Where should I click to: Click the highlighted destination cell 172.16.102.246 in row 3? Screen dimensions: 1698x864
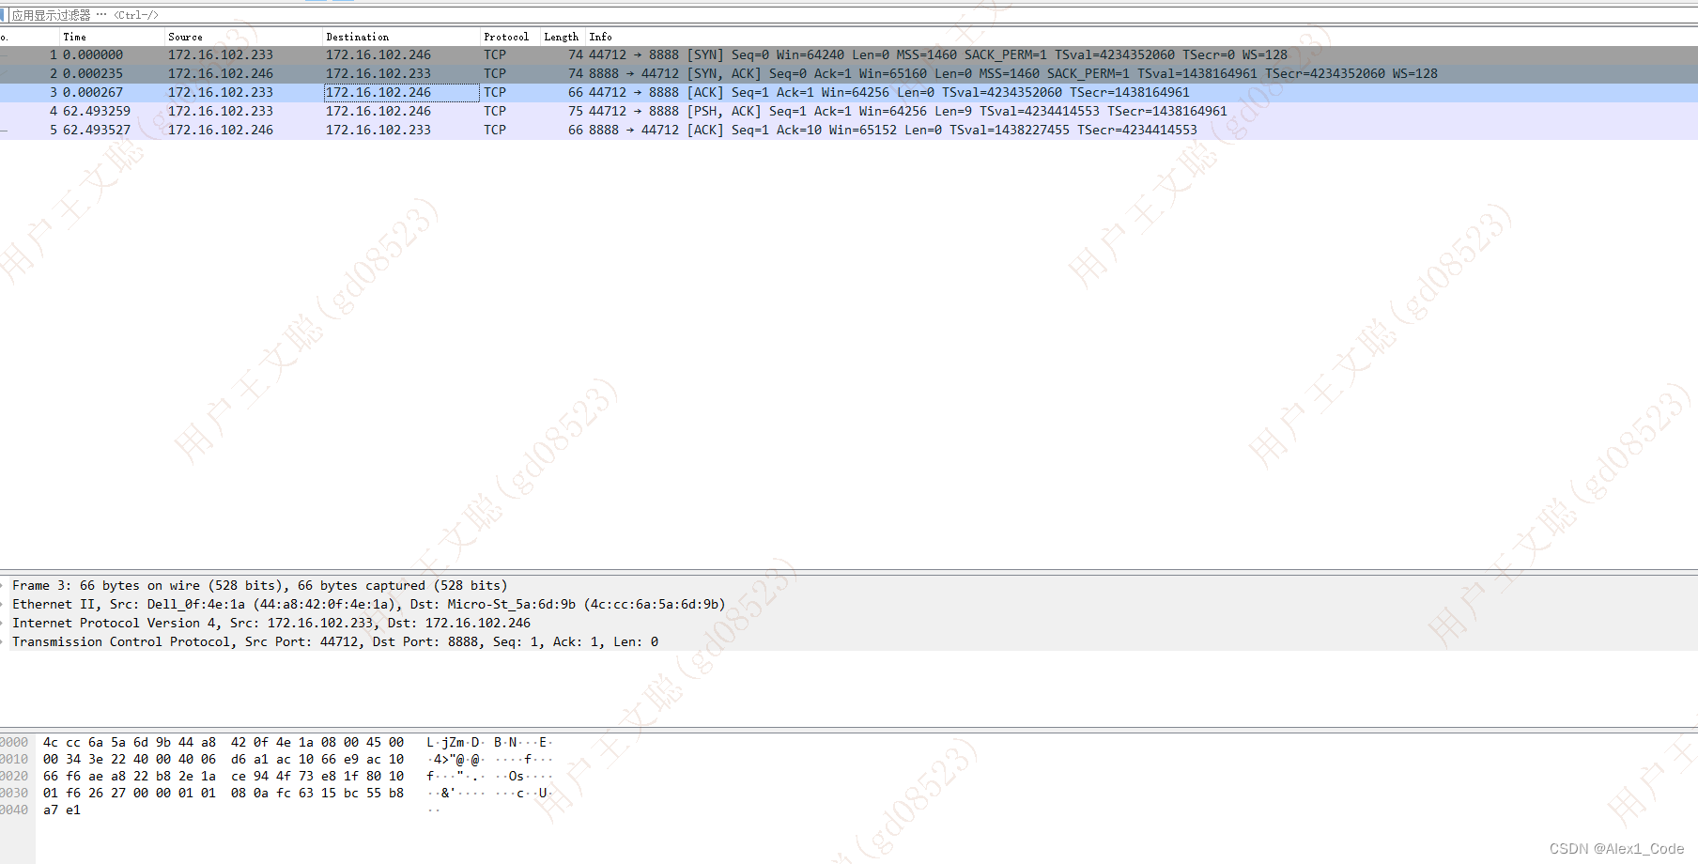point(401,92)
